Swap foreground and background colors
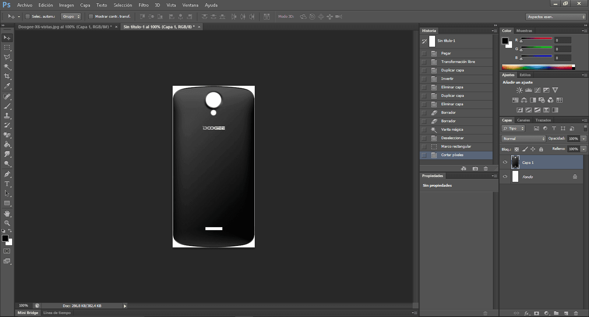This screenshot has width=589, height=317. (10, 231)
